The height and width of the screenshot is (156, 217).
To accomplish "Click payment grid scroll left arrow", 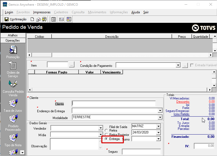I will (30, 90).
